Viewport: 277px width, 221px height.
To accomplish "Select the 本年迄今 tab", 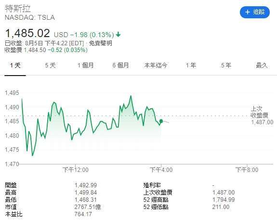I will click(x=156, y=65).
